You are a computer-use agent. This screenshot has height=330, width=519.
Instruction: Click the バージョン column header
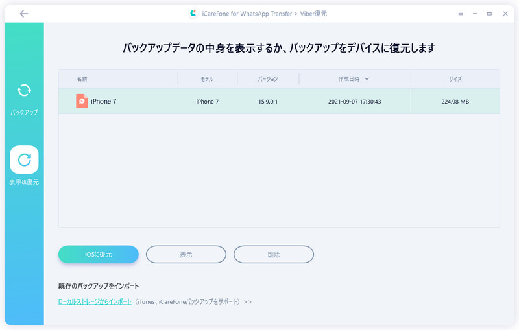coord(268,79)
